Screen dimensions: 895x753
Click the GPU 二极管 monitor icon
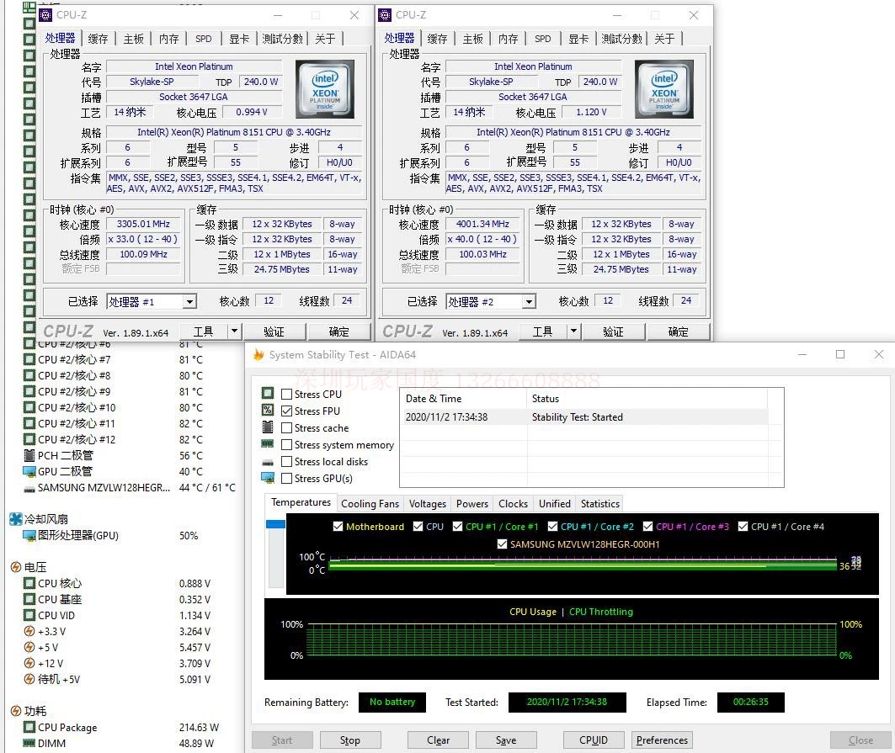point(29,471)
